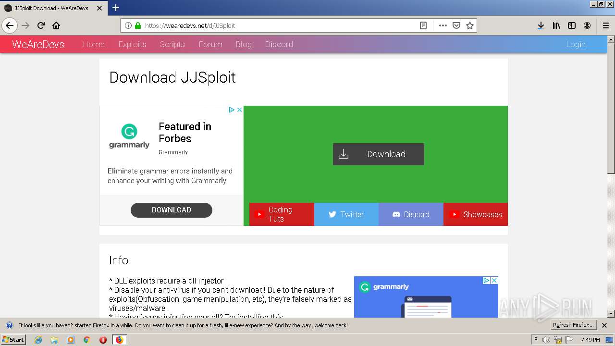Open the Discord nav item
The width and height of the screenshot is (615, 346).
(x=279, y=44)
